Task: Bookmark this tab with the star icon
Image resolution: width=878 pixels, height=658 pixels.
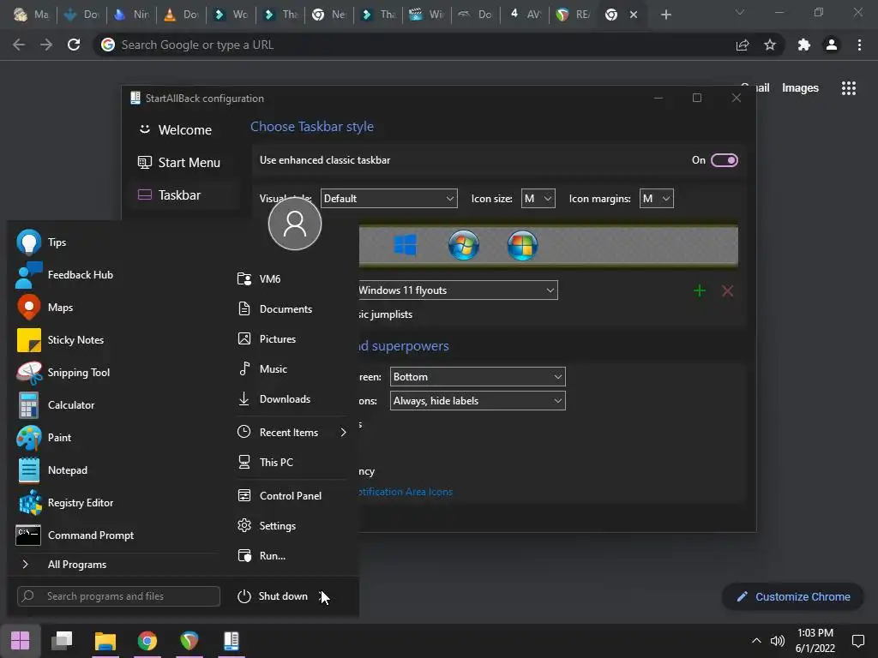Action: [x=770, y=45]
